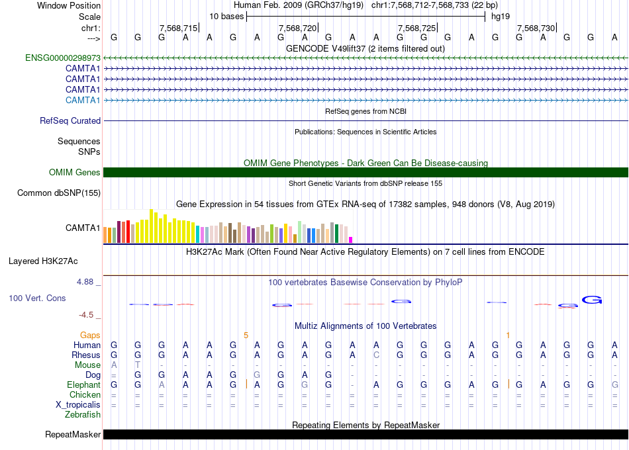
Task: Click the orange gap number 5
Action: pos(246,336)
